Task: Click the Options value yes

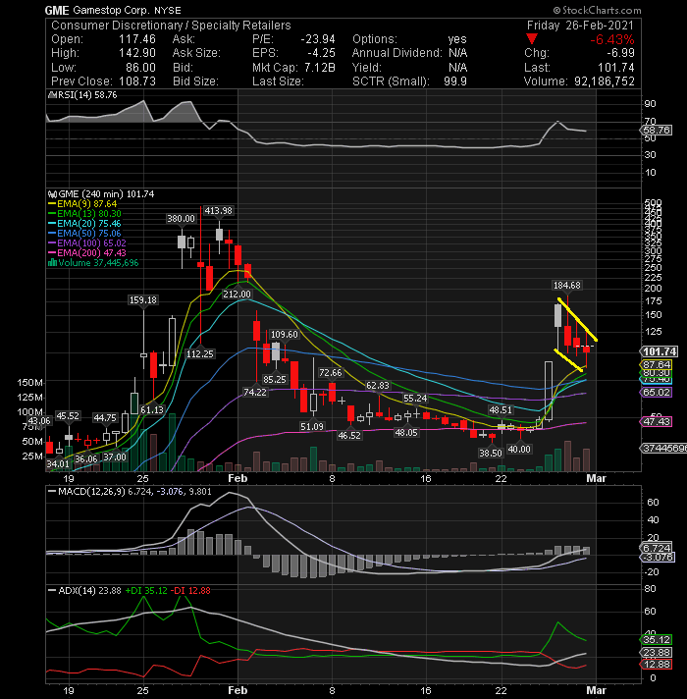Action: [457, 39]
